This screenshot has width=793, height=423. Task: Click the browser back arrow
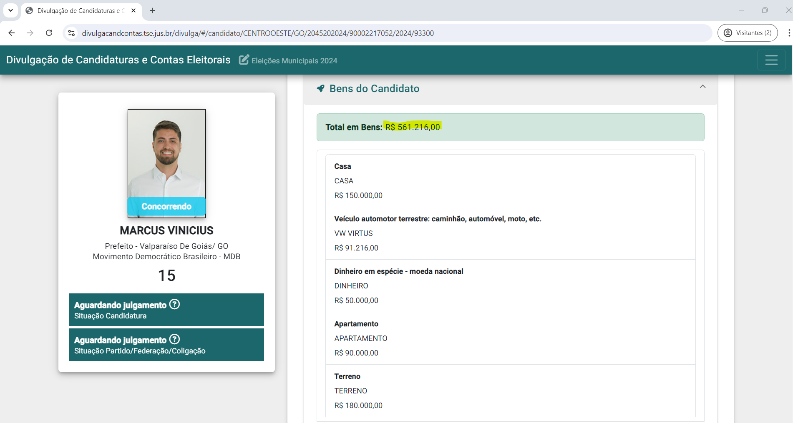[12, 33]
